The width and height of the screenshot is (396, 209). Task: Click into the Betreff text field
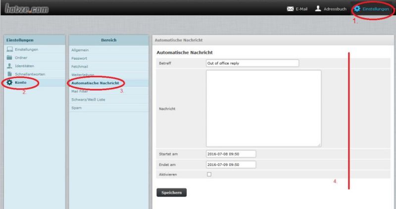(252, 63)
